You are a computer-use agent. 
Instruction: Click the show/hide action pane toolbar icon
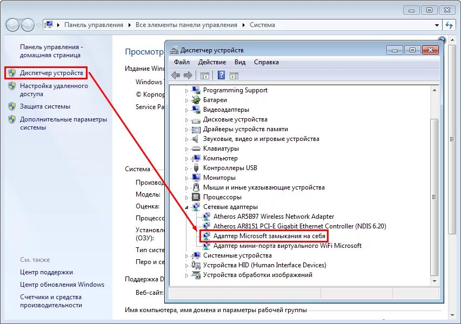234,76
